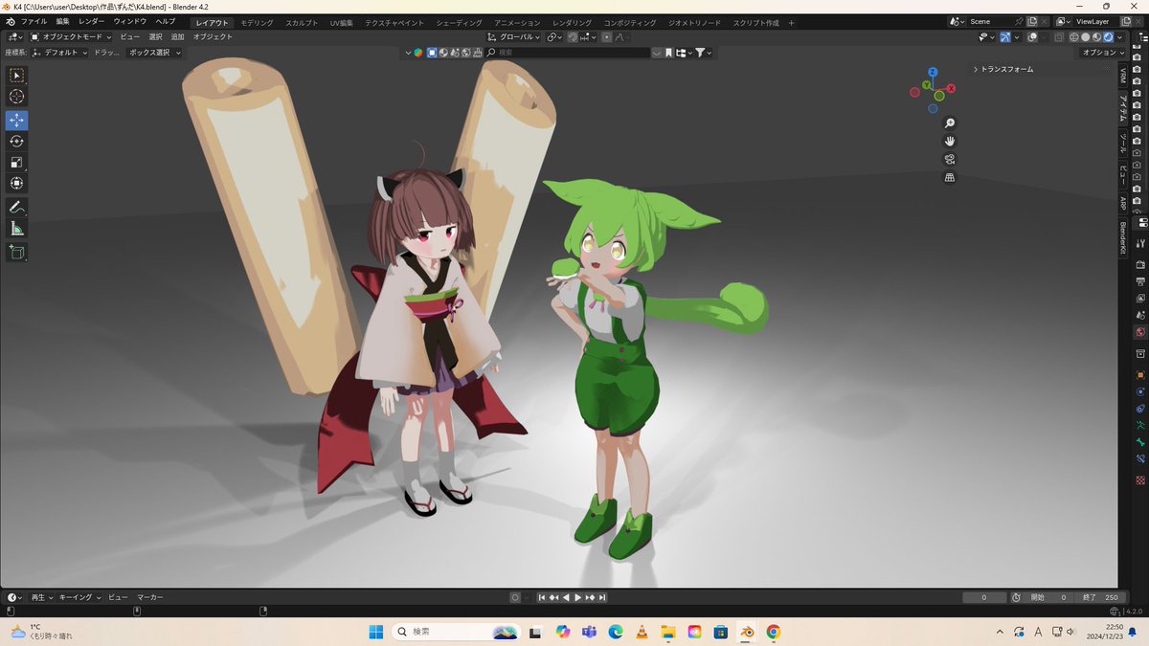Toggle auto keying record button in timeline
The image size is (1149, 646).
515,597
